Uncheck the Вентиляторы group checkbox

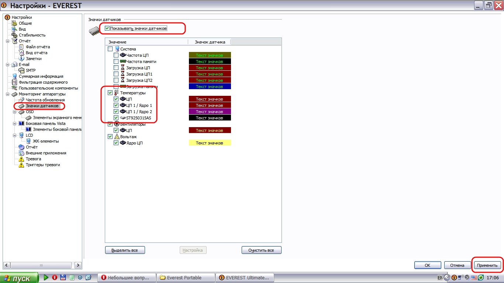[x=110, y=124]
